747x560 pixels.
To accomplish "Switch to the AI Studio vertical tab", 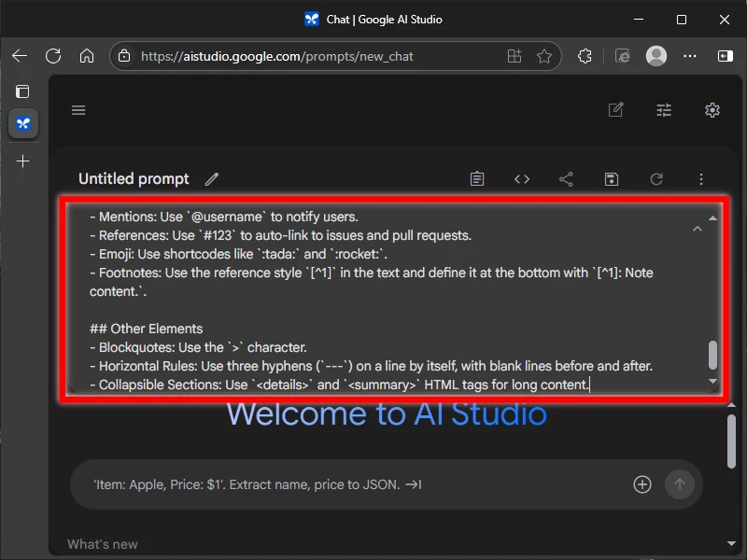I will pyautogui.click(x=23, y=124).
